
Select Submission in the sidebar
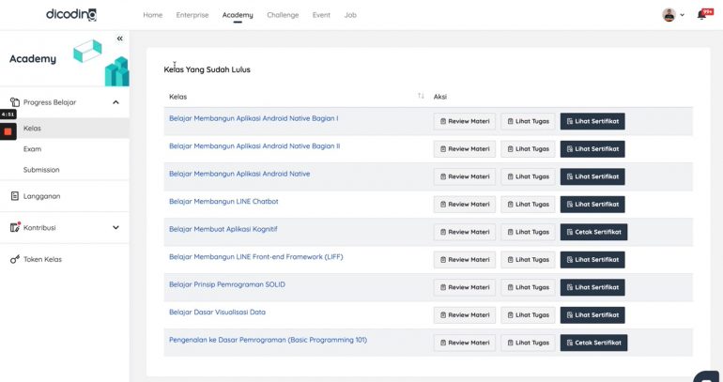pos(41,170)
